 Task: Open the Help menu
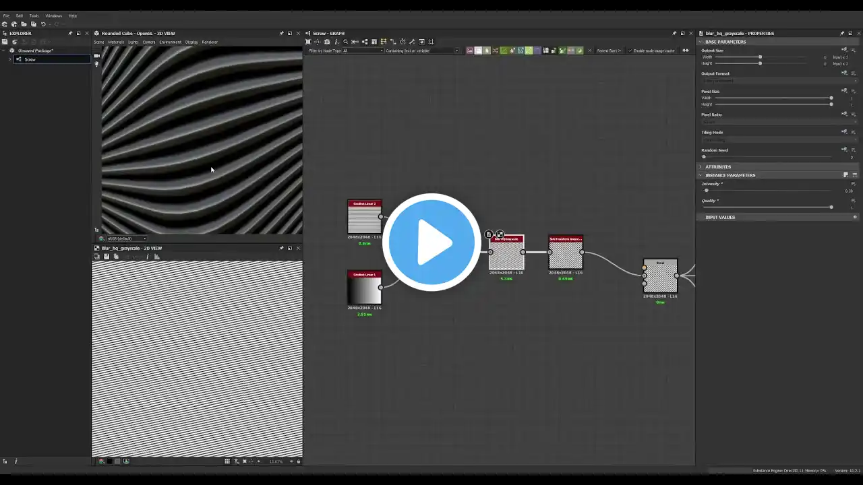click(73, 15)
